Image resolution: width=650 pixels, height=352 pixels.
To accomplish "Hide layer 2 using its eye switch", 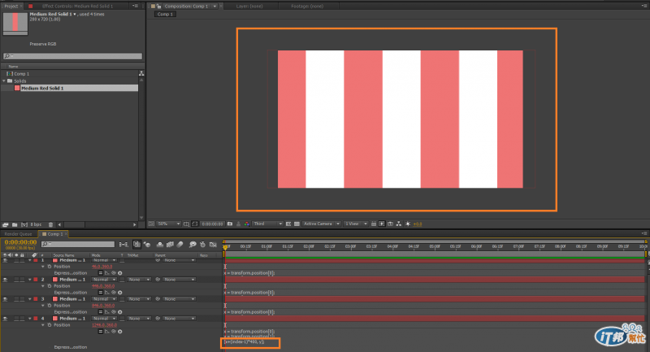I will point(5,280).
